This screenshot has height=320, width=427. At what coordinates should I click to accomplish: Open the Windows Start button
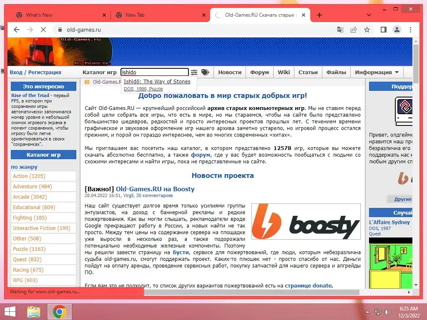tap(10, 312)
